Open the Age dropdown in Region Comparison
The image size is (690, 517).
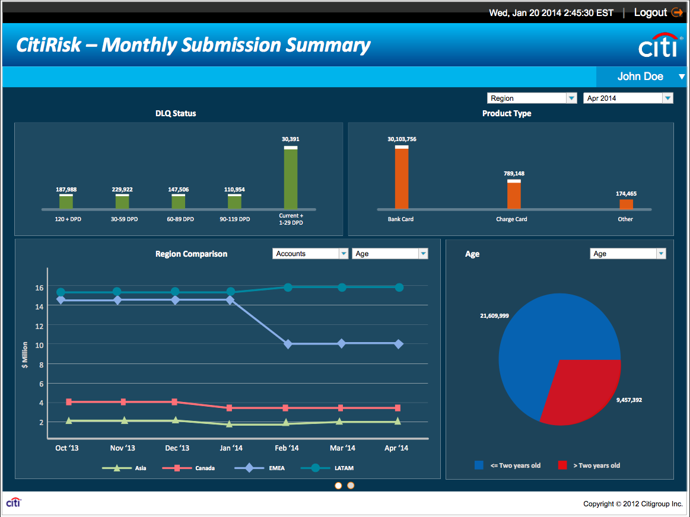pyautogui.click(x=390, y=254)
